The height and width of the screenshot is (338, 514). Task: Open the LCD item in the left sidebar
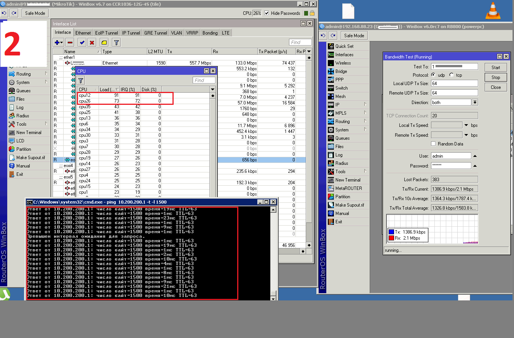click(20, 141)
